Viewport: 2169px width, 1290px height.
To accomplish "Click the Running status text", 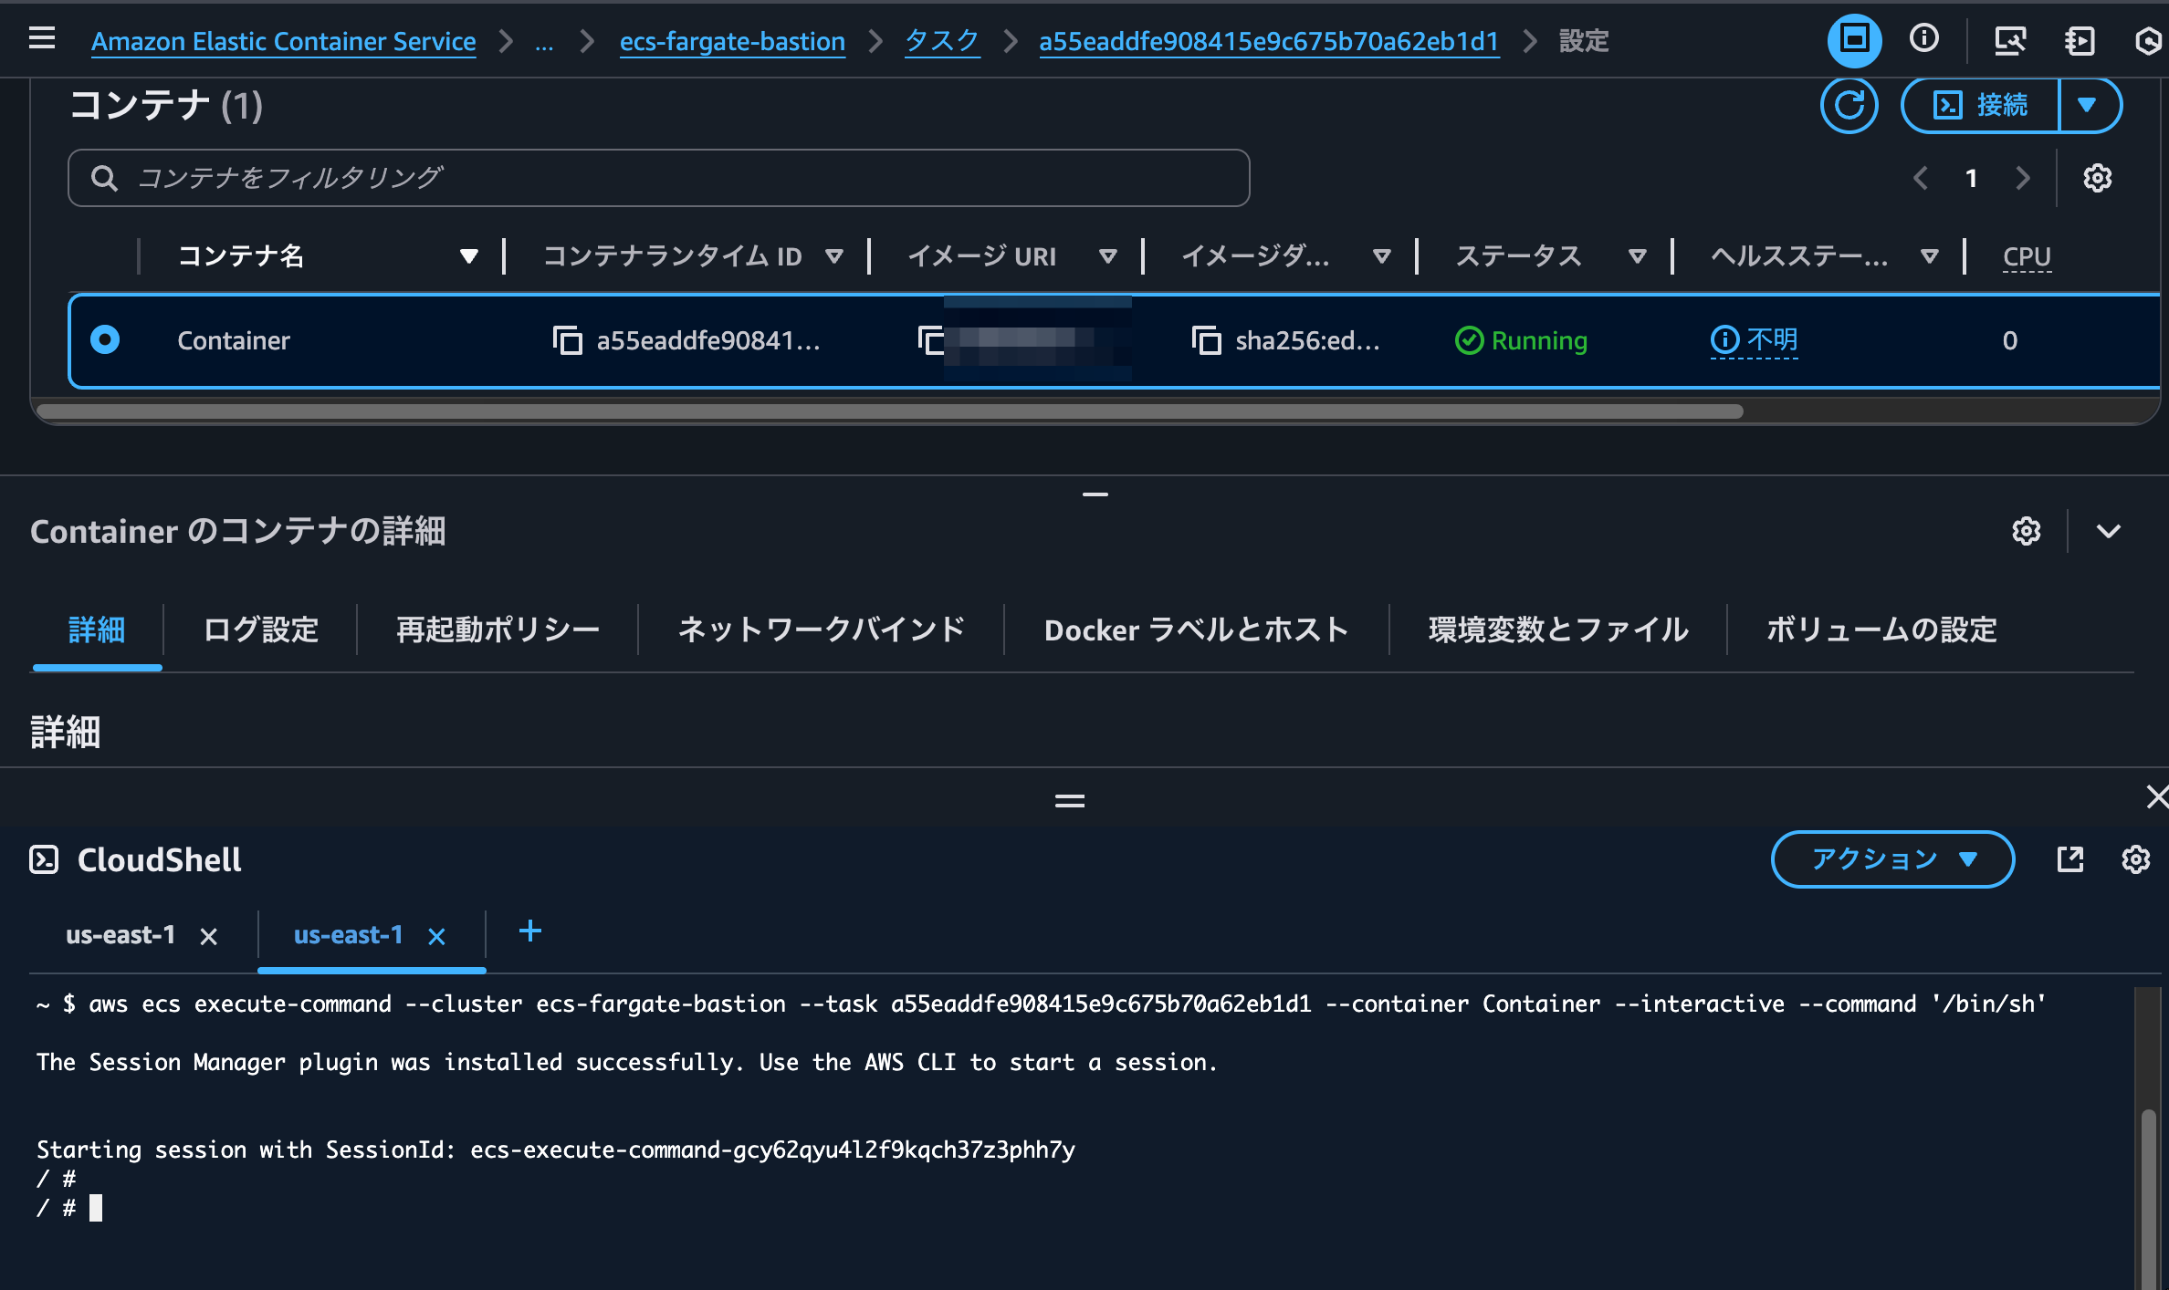I will click(x=1539, y=340).
